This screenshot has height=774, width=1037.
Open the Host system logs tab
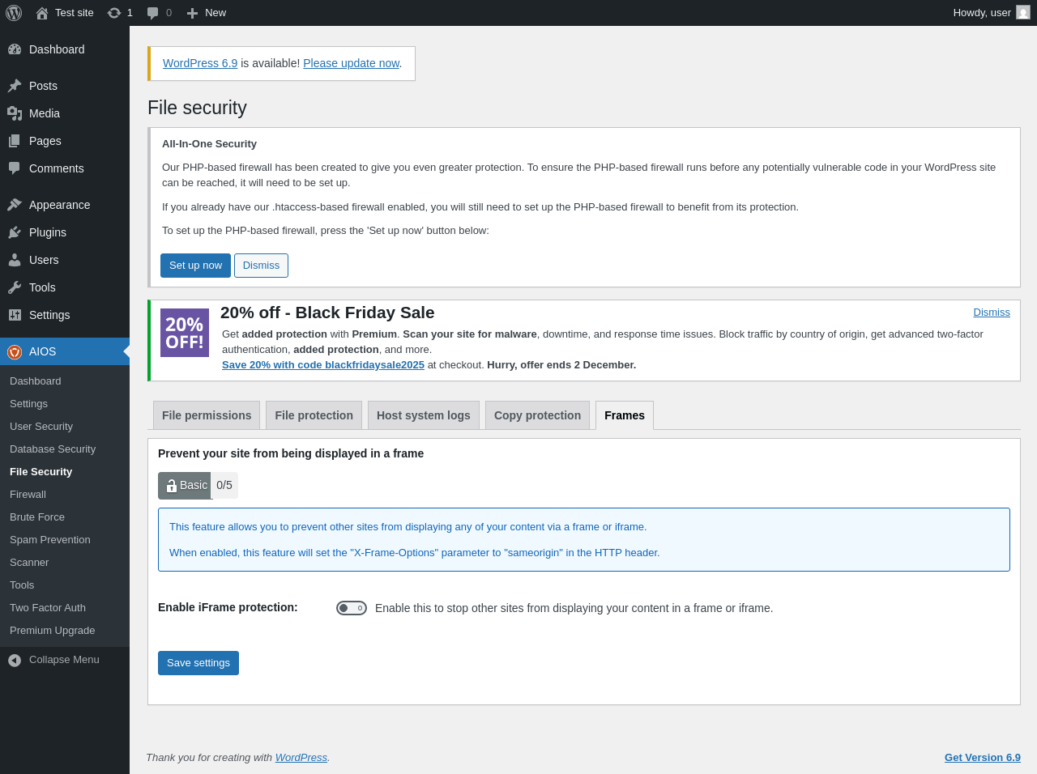pos(424,415)
